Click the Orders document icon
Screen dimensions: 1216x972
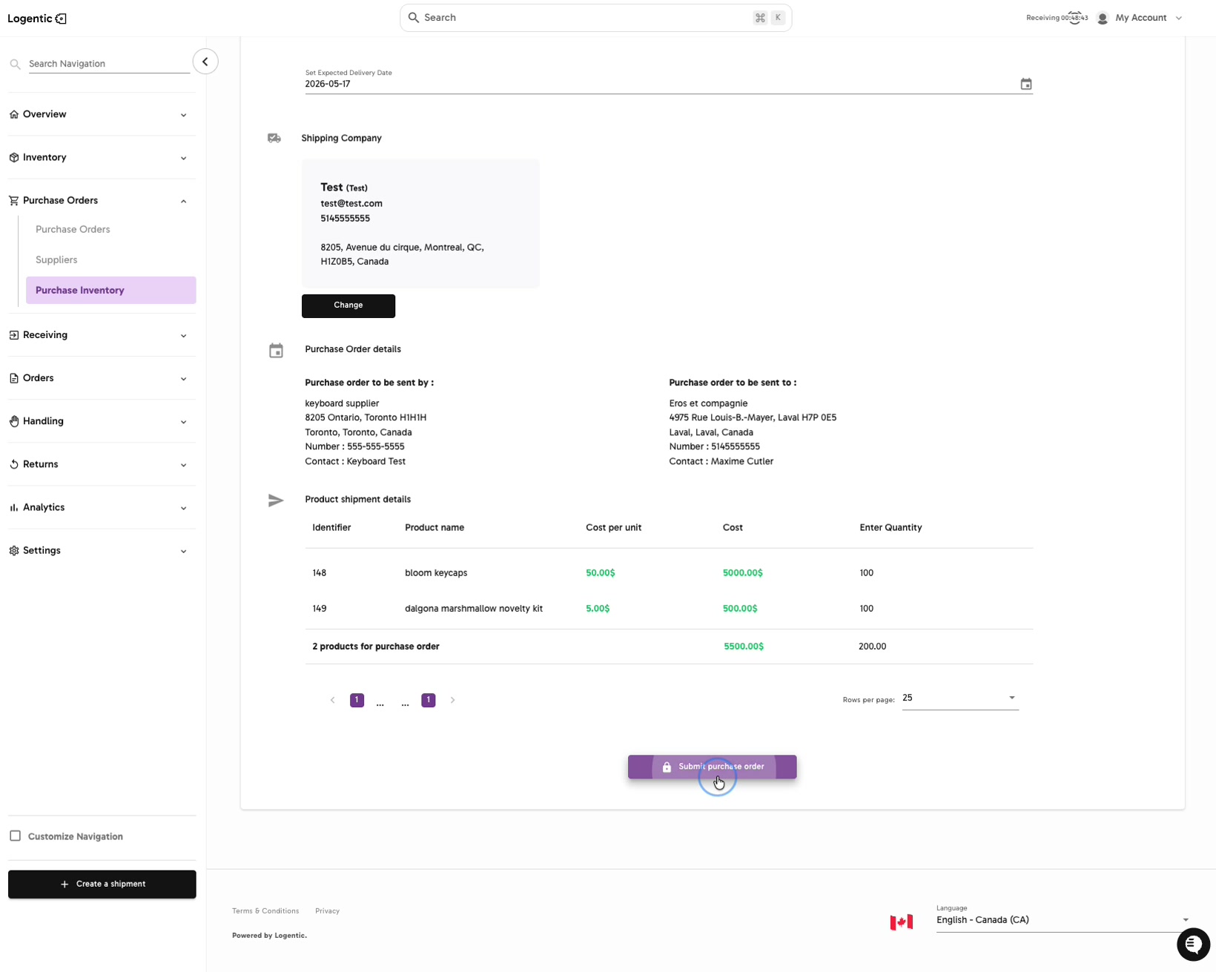(14, 378)
